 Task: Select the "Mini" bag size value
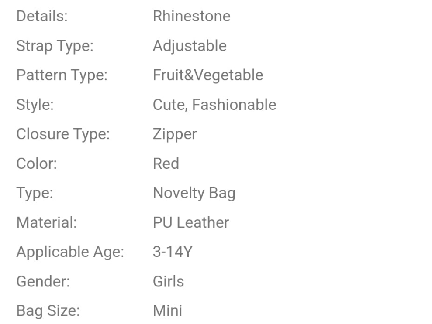point(167,311)
